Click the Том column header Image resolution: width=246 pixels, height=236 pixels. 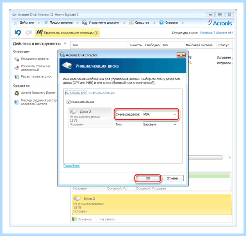tap(99, 45)
